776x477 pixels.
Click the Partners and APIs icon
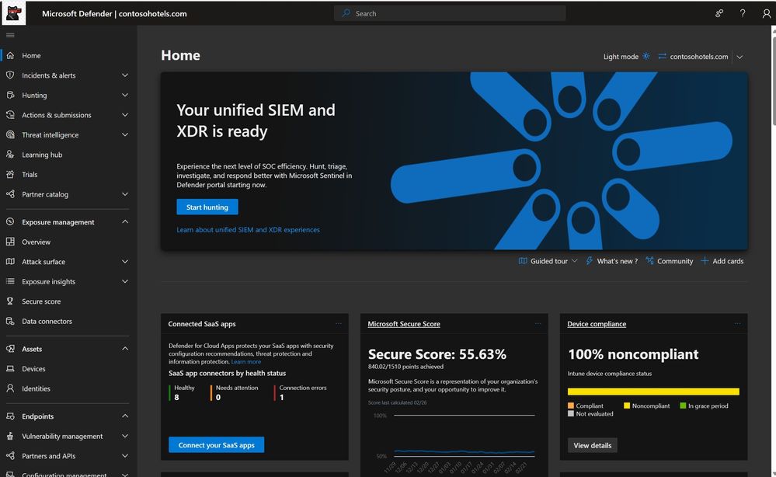tap(10, 456)
